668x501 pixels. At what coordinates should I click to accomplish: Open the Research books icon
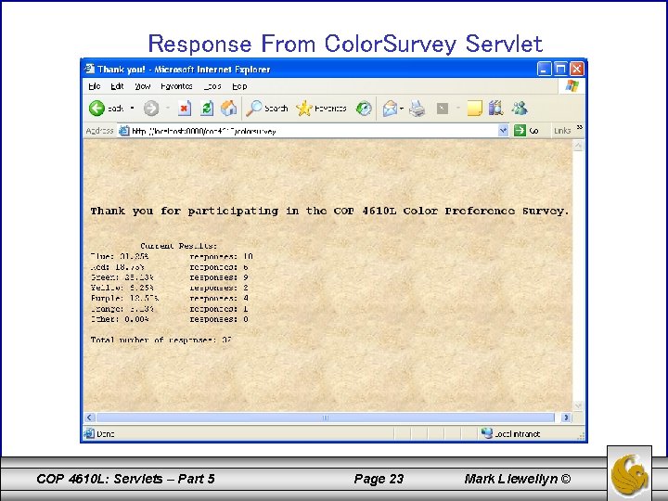495,109
